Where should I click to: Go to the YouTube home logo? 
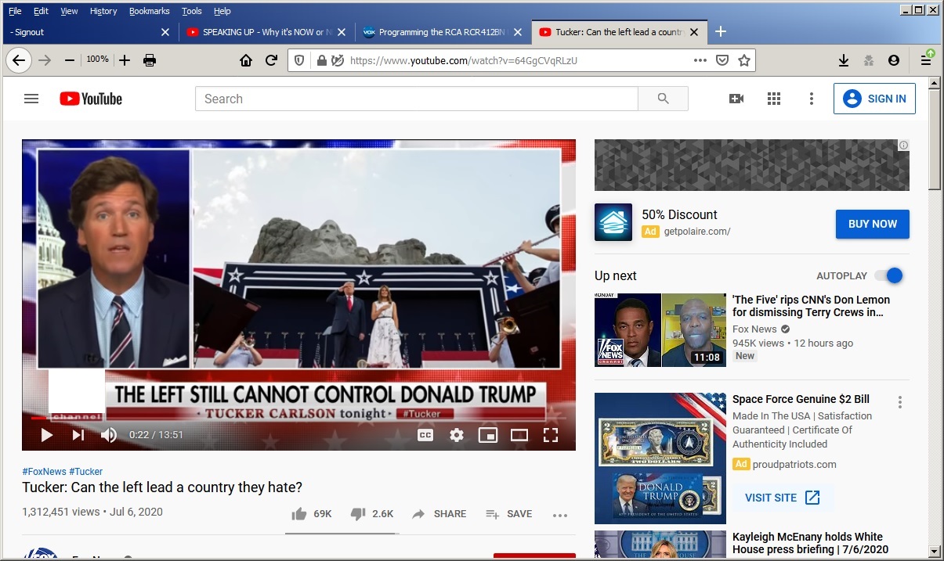pos(91,99)
